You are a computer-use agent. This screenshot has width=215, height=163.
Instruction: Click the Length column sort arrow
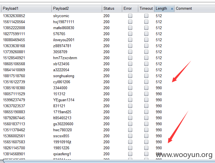[172, 9]
